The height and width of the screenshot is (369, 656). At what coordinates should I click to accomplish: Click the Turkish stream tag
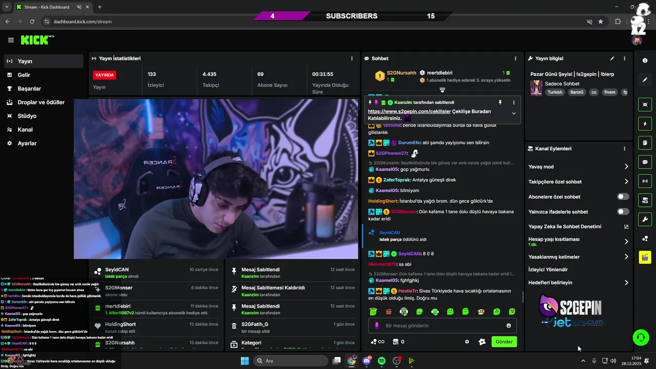click(x=555, y=92)
